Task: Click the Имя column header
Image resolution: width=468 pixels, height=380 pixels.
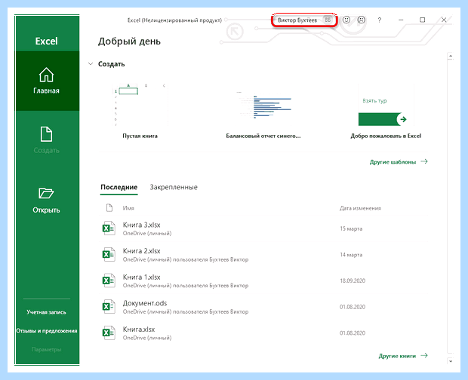Action: (x=128, y=208)
